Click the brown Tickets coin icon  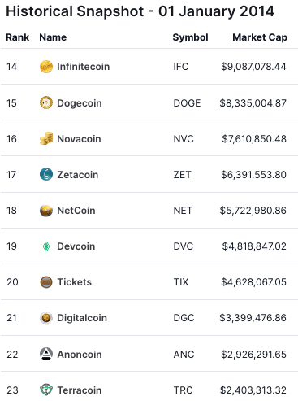(x=46, y=282)
